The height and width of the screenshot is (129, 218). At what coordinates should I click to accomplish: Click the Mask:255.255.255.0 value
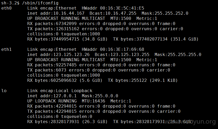point(178,54)
